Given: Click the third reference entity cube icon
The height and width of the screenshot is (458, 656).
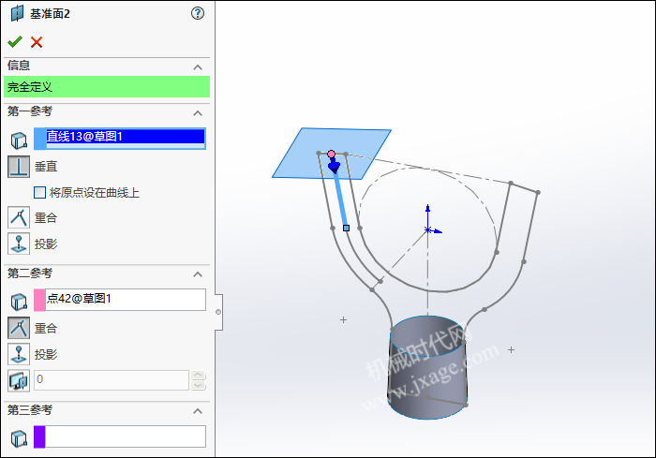Looking at the screenshot, I should 19,438.
